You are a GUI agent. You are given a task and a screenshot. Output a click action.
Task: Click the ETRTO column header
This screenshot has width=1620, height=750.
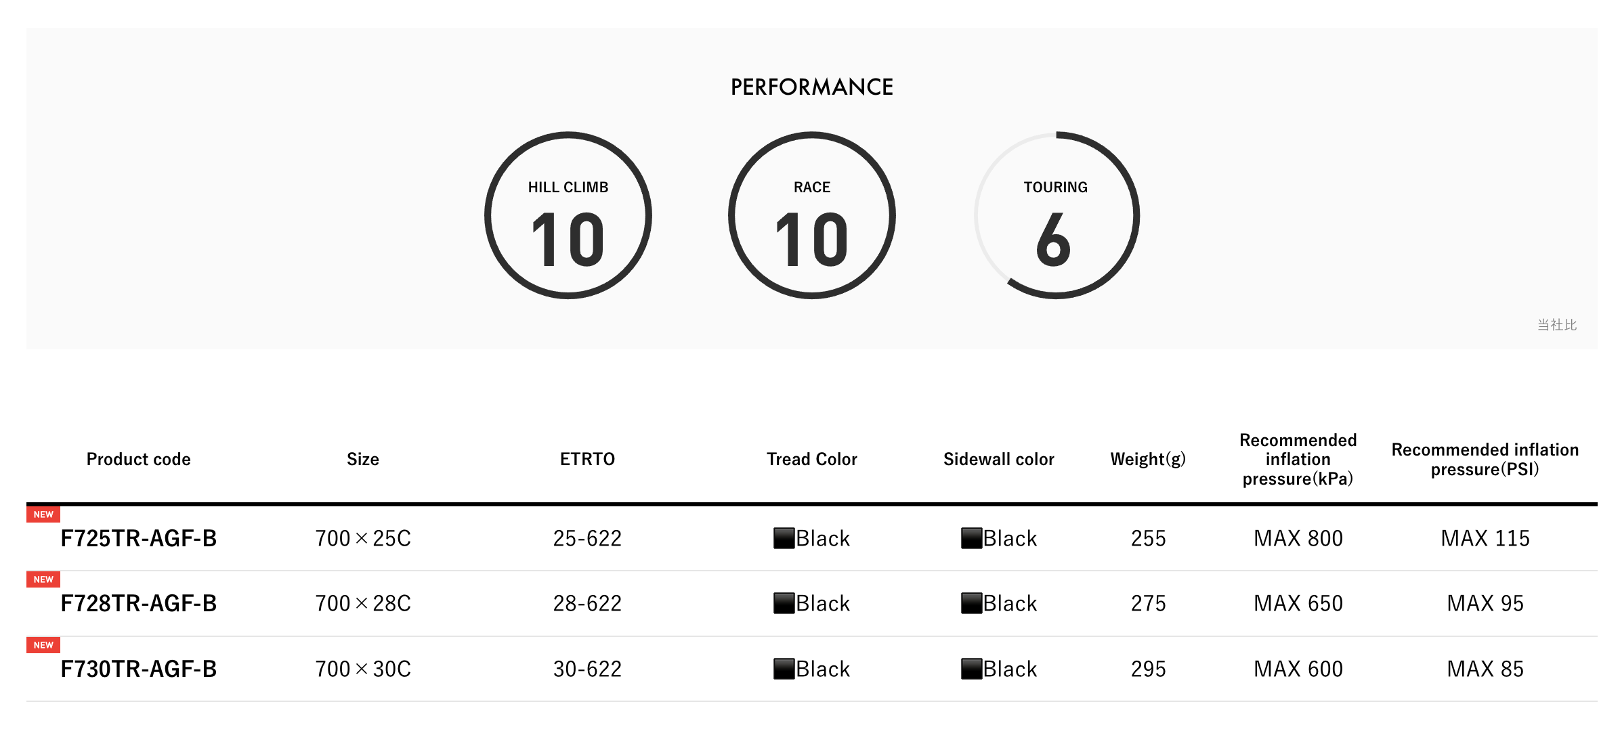pyautogui.click(x=587, y=459)
